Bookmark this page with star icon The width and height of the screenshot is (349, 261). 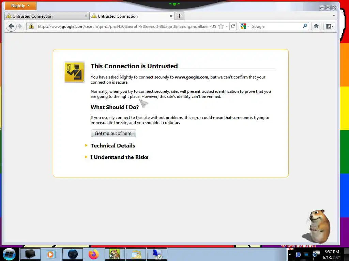(x=221, y=27)
